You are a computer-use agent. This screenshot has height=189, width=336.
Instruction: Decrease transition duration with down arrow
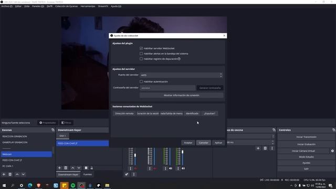tap(273, 143)
